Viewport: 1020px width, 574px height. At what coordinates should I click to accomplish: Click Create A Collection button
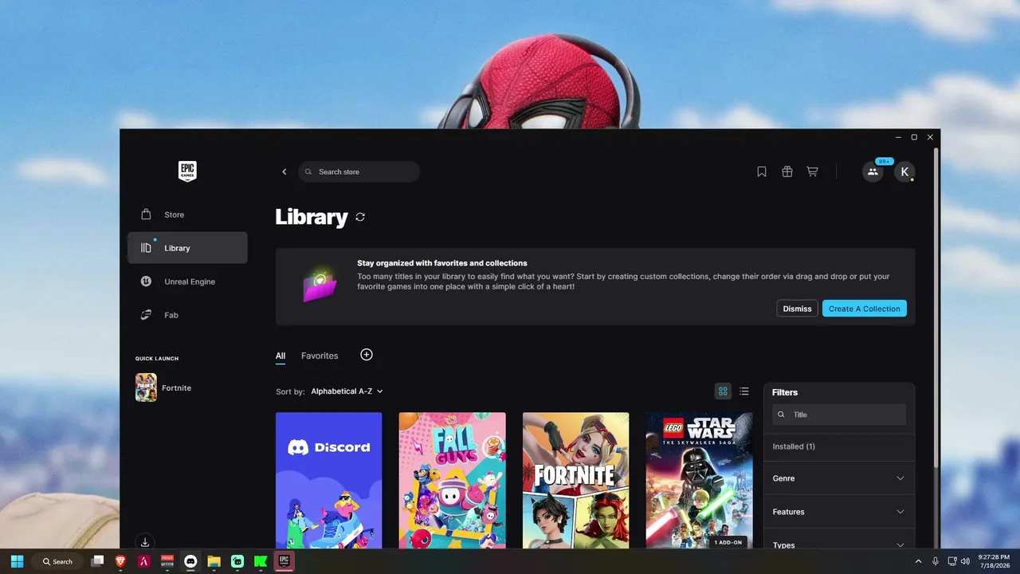coord(865,309)
